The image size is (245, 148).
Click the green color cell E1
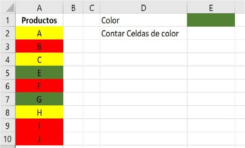(211, 20)
